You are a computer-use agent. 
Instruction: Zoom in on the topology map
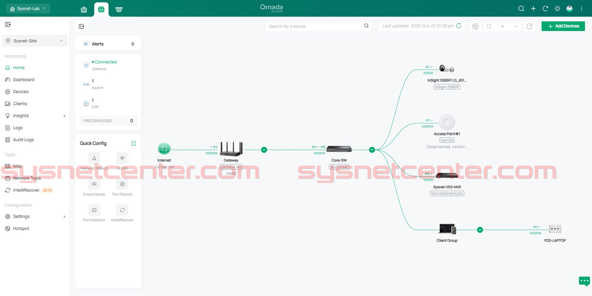click(x=502, y=26)
